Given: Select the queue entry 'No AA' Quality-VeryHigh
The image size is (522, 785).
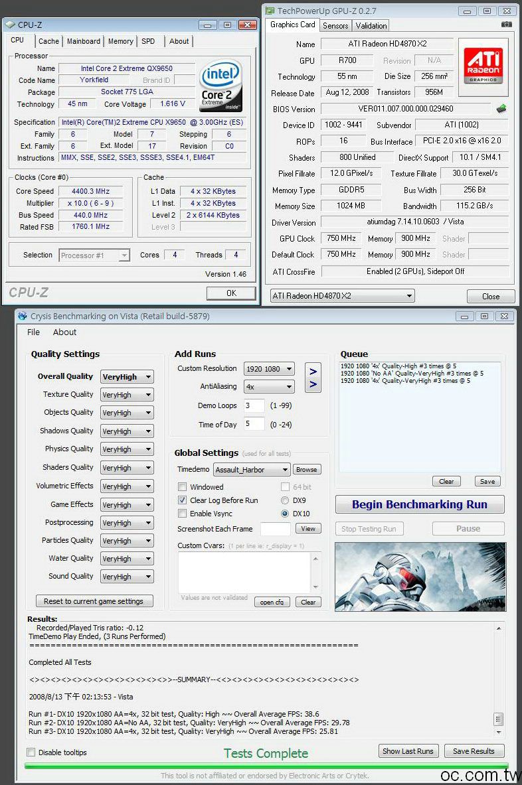Looking at the screenshot, I should click(412, 374).
